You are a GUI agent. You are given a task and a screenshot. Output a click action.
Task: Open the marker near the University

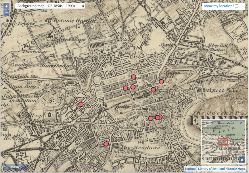tap(157, 117)
